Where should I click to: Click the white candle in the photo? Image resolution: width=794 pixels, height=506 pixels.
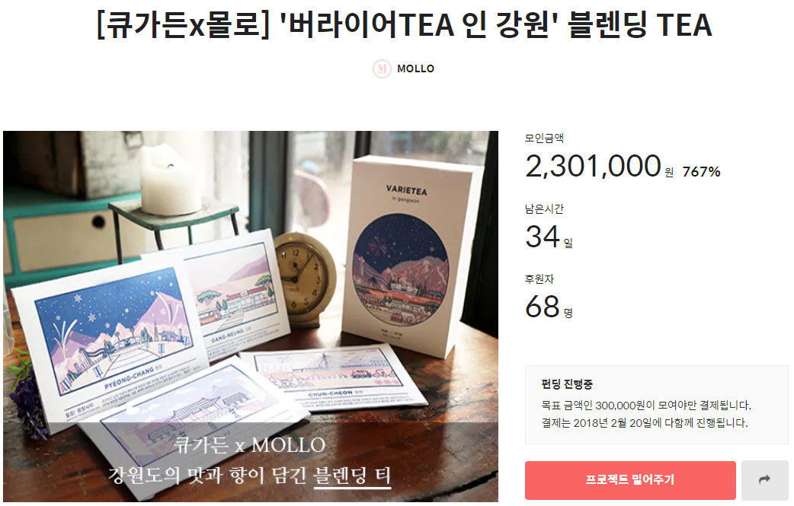tap(171, 180)
